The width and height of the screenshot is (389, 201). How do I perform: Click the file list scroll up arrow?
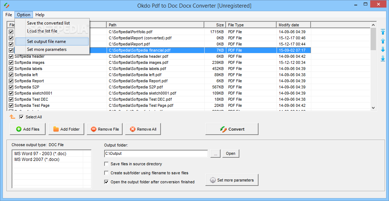tap(373, 25)
